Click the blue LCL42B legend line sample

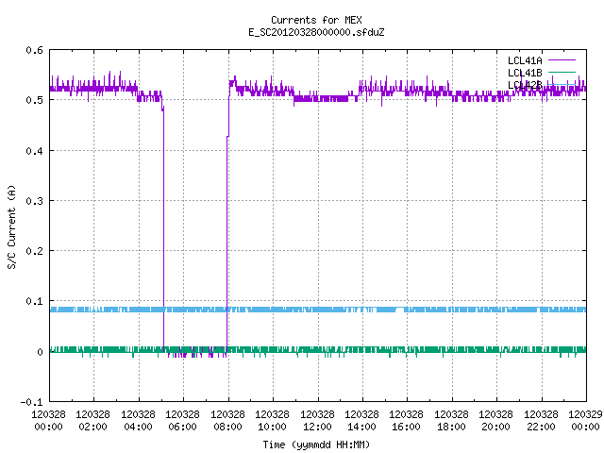pos(562,84)
